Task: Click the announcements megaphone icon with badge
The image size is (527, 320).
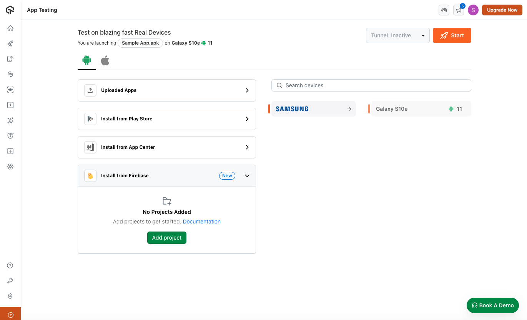Action: (x=458, y=10)
